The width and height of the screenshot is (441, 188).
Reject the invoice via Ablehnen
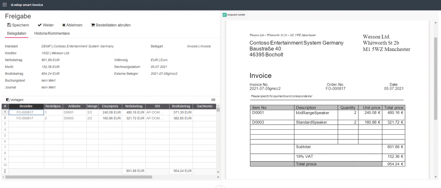(x=72, y=25)
